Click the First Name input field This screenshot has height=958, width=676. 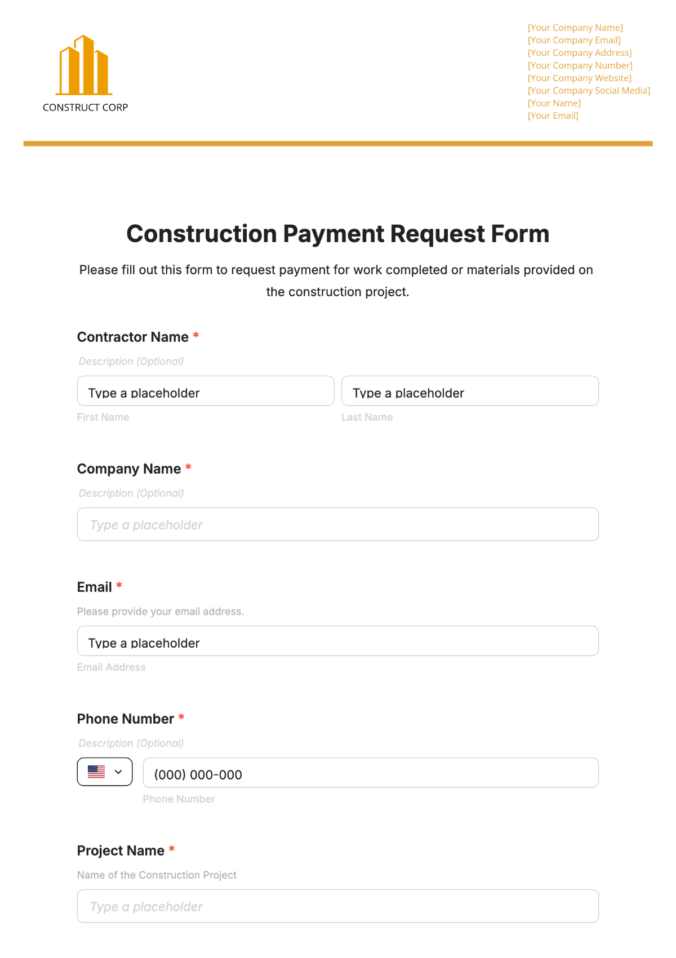click(x=206, y=391)
